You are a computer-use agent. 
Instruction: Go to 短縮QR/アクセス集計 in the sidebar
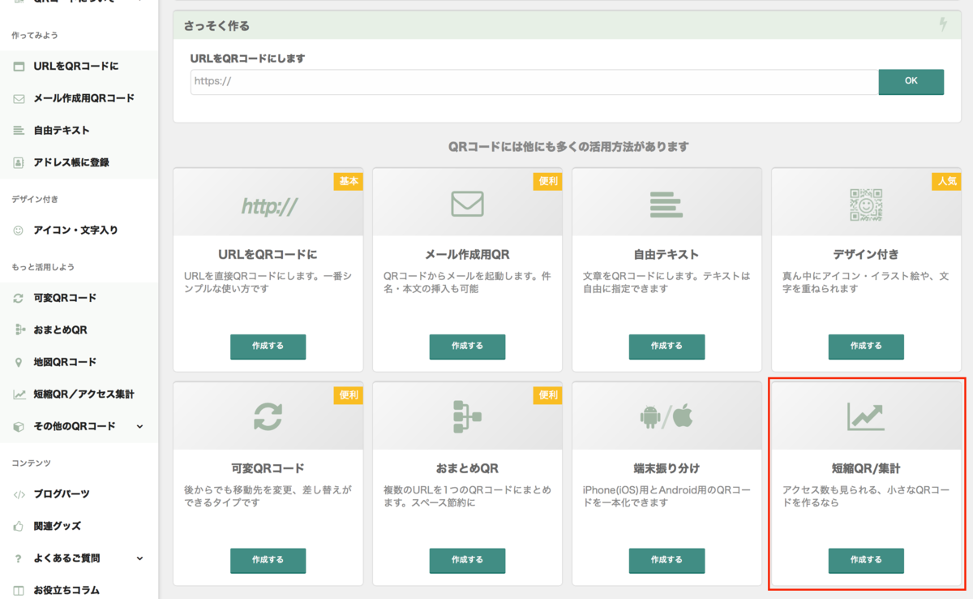pyautogui.click(x=84, y=394)
